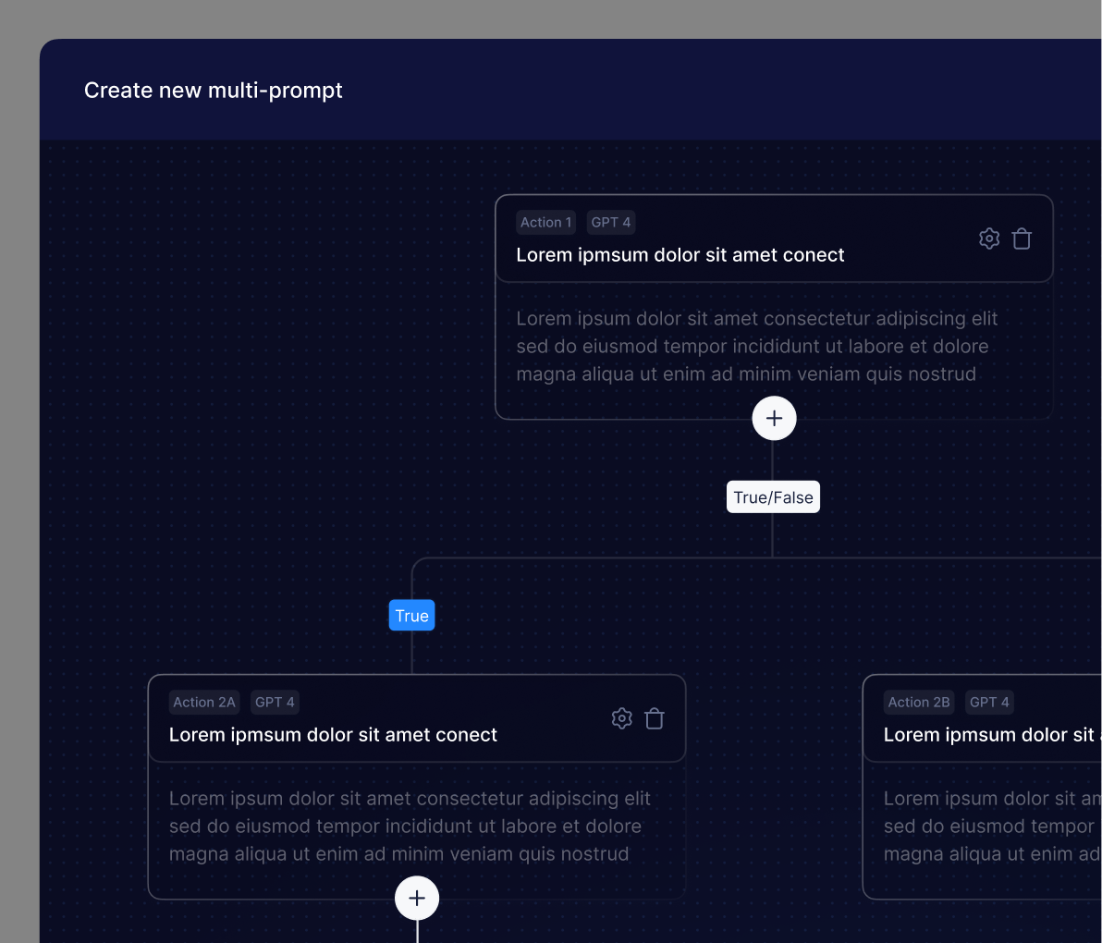Click the Action 2B card title
The height and width of the screenshot is (943, 1102).
click(x=989, y=735)
